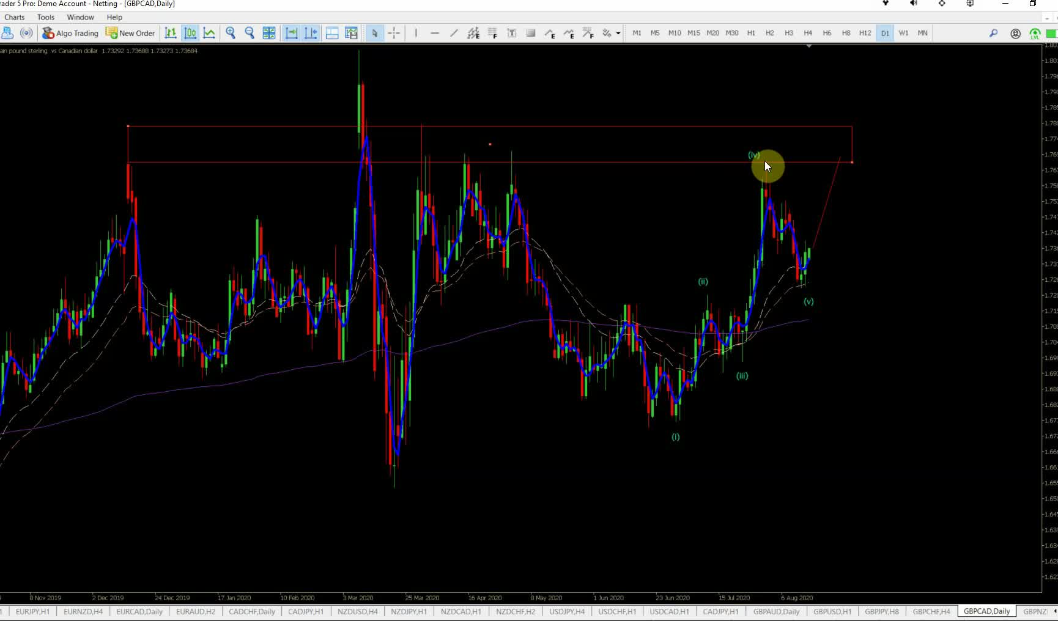Pick the first Elliott wave tool
The image size is (1058, 621).
click(550, 33)
